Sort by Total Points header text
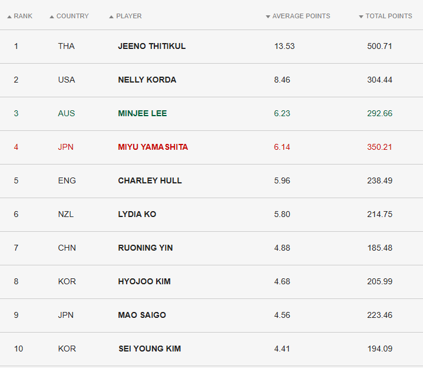Screen dimensions: 423x368 pos(389,16)
